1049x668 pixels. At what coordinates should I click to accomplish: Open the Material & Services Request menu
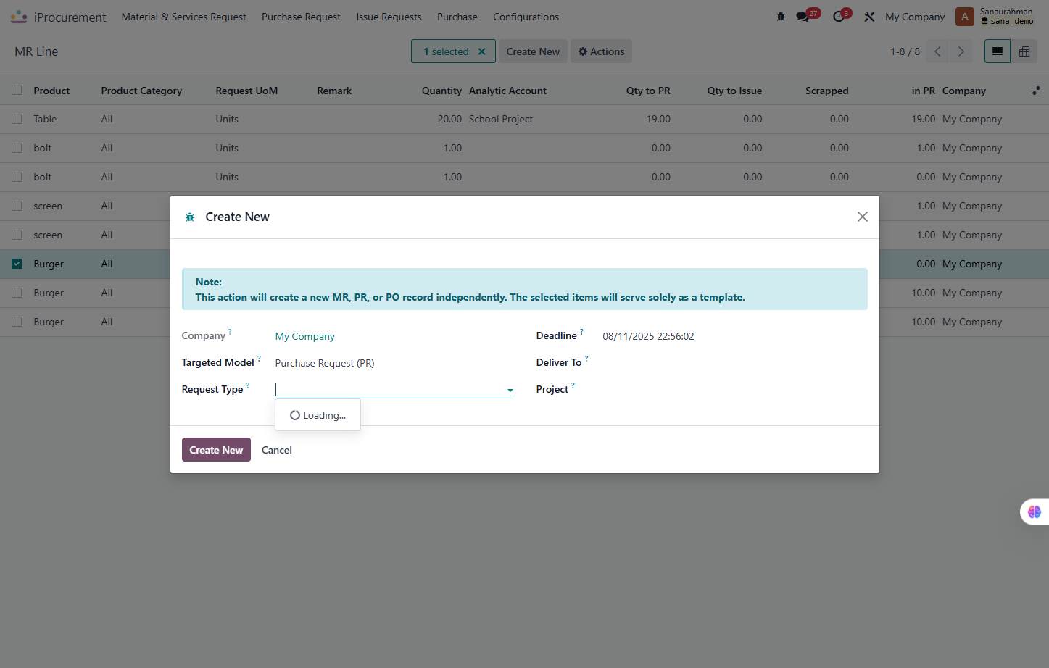183,17
